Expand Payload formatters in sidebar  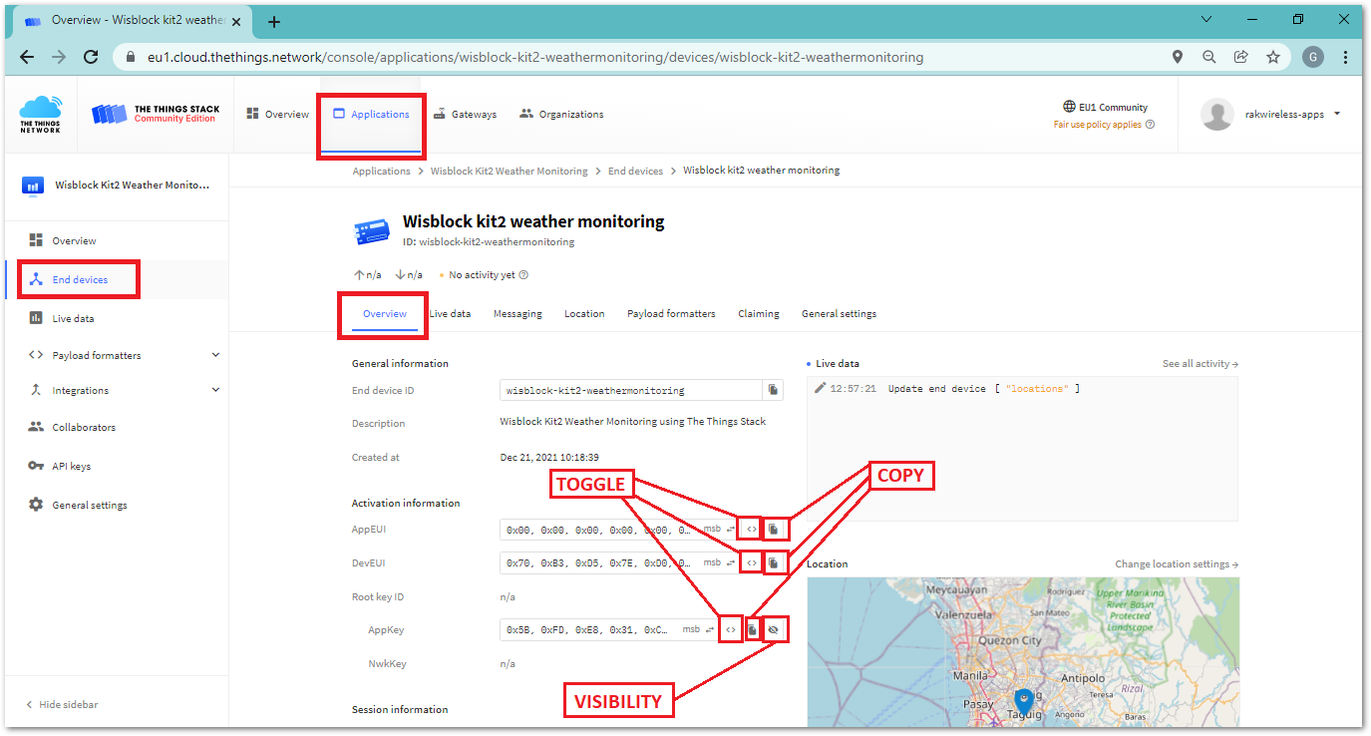coord(215,355)
